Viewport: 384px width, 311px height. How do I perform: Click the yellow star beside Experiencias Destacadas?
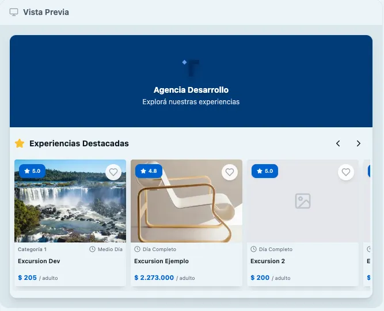coord(20,143)
